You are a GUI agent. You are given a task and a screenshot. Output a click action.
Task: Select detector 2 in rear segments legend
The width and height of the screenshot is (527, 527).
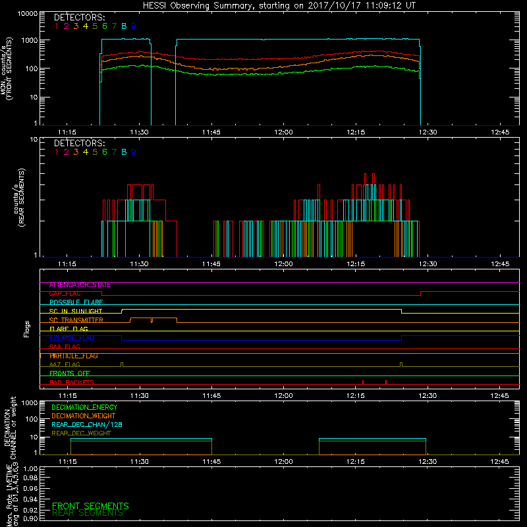click(67, 152)
